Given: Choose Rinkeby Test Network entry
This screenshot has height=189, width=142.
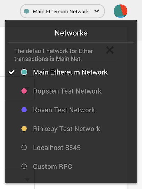Looking at the screenshot, I should coord(67,129).
